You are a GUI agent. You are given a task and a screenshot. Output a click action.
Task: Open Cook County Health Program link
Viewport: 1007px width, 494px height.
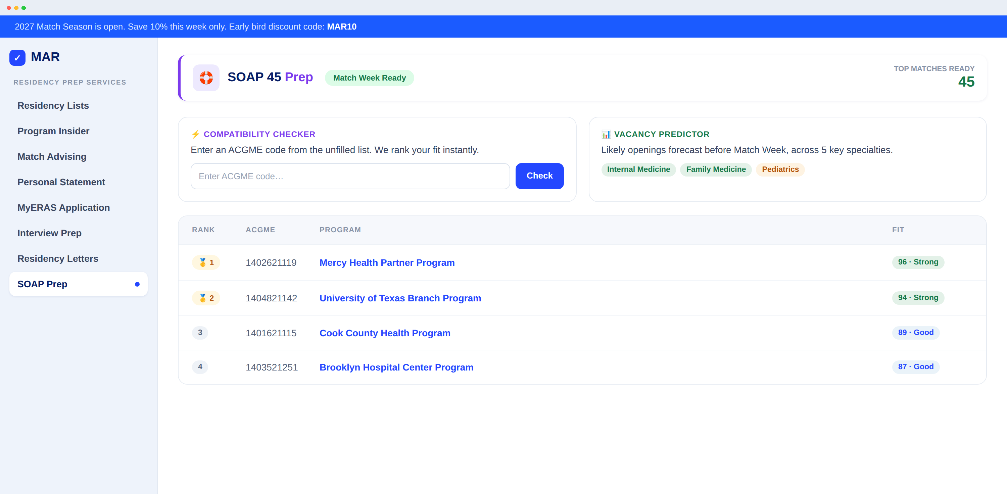(x=385, y=333)
